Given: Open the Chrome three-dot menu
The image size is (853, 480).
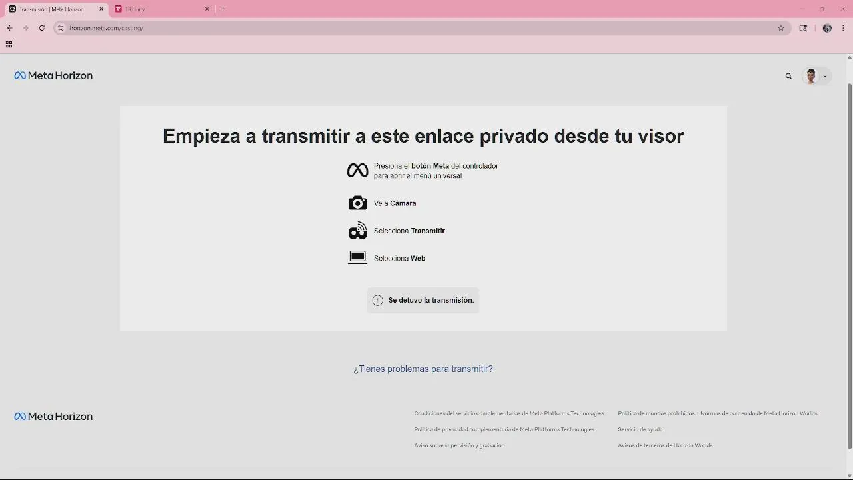Looking at the screenshot, I should (843, 28).
